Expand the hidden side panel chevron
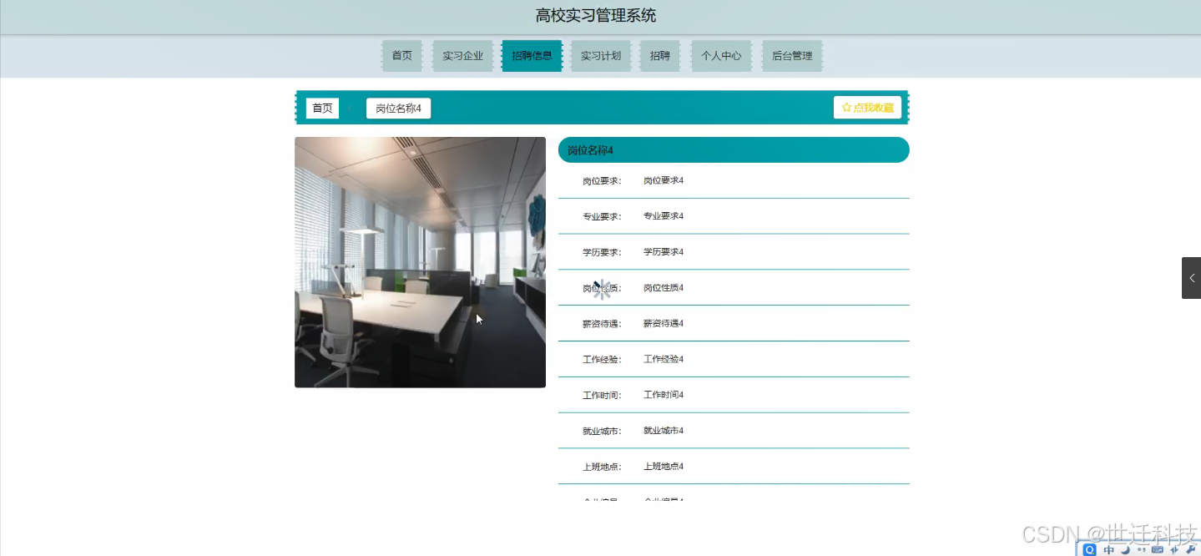 point(1191,278)
